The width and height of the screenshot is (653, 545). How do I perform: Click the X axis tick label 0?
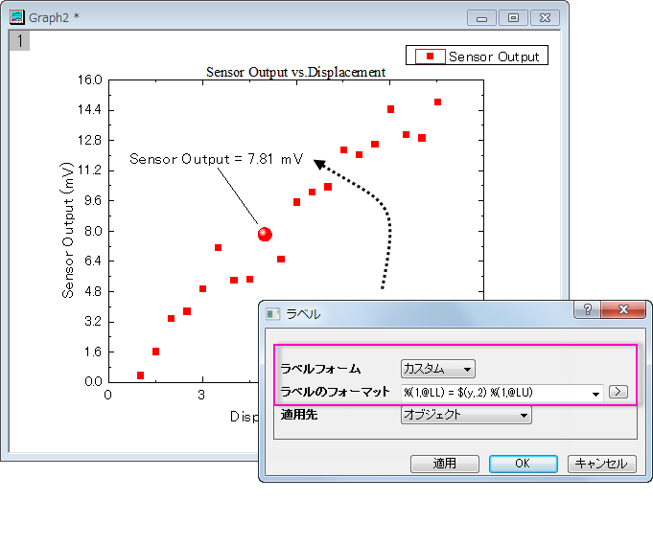(x=107, y=395)
